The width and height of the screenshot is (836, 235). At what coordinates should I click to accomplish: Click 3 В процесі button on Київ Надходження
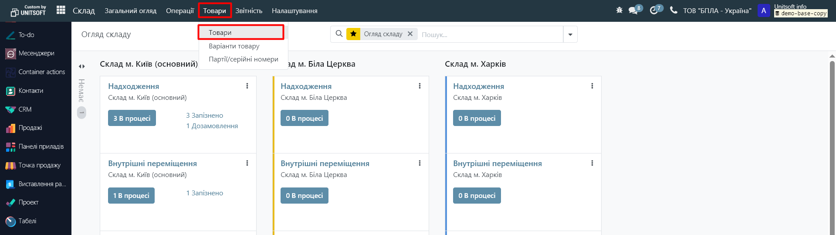[x=132, y=118]
